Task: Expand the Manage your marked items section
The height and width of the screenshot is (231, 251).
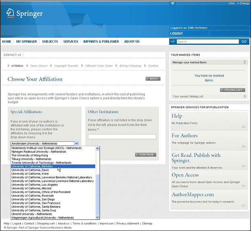Action: click(245, 62)
